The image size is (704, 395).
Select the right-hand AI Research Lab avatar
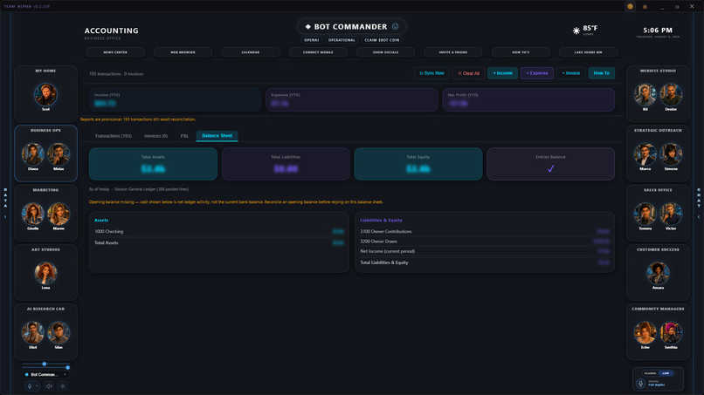click(x=59, y=333)
